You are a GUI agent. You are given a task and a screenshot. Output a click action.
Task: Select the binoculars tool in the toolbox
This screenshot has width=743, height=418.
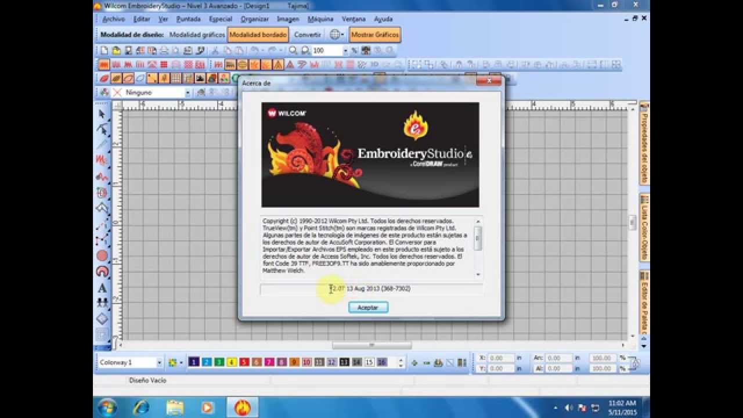pyautogui.click(x=102, y=302)
